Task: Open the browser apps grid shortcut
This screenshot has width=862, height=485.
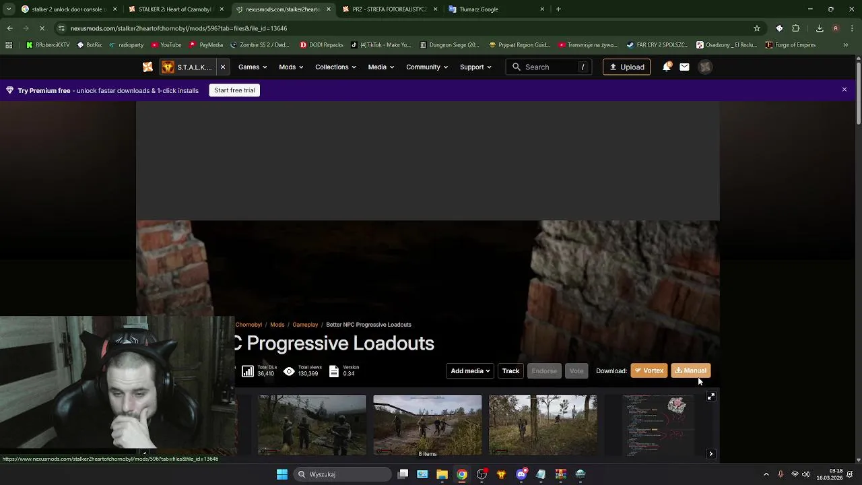Action: (x=9, y=45)
